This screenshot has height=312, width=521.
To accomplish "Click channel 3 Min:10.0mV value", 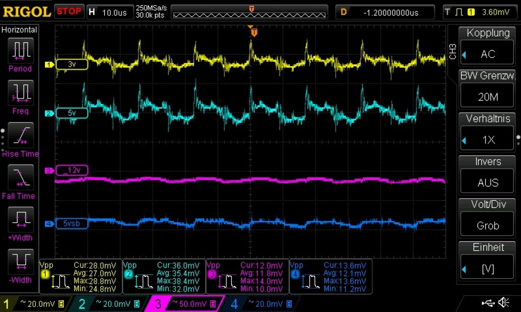I will click(x=262, y=289).
